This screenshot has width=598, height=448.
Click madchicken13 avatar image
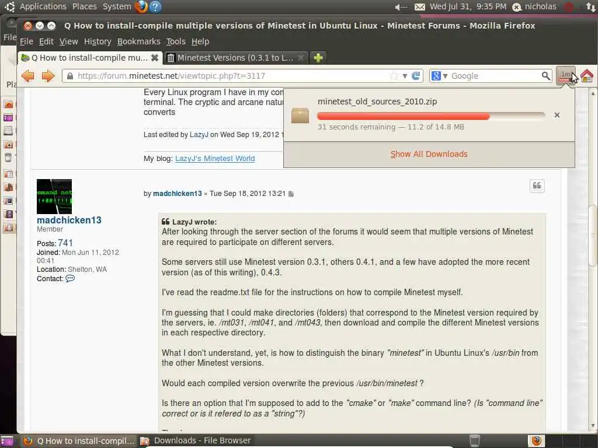pyautogui.click(x=54, y=197)
